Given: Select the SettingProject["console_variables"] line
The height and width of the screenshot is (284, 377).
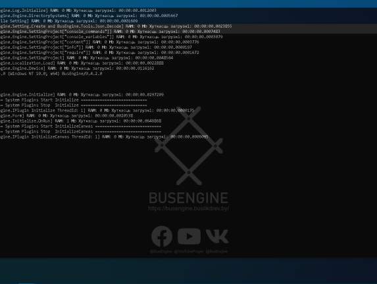Looking at the screenshot, I should click(x=111, y=37).
